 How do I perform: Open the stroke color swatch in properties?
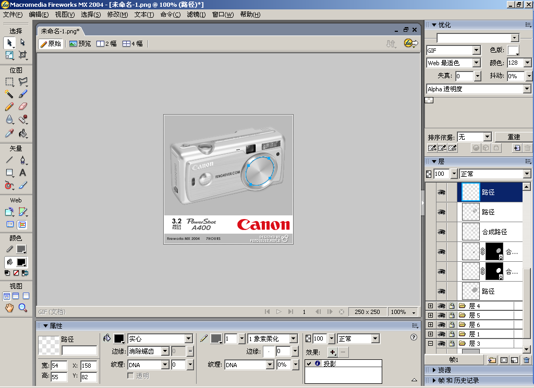click(x=216, y=338)
